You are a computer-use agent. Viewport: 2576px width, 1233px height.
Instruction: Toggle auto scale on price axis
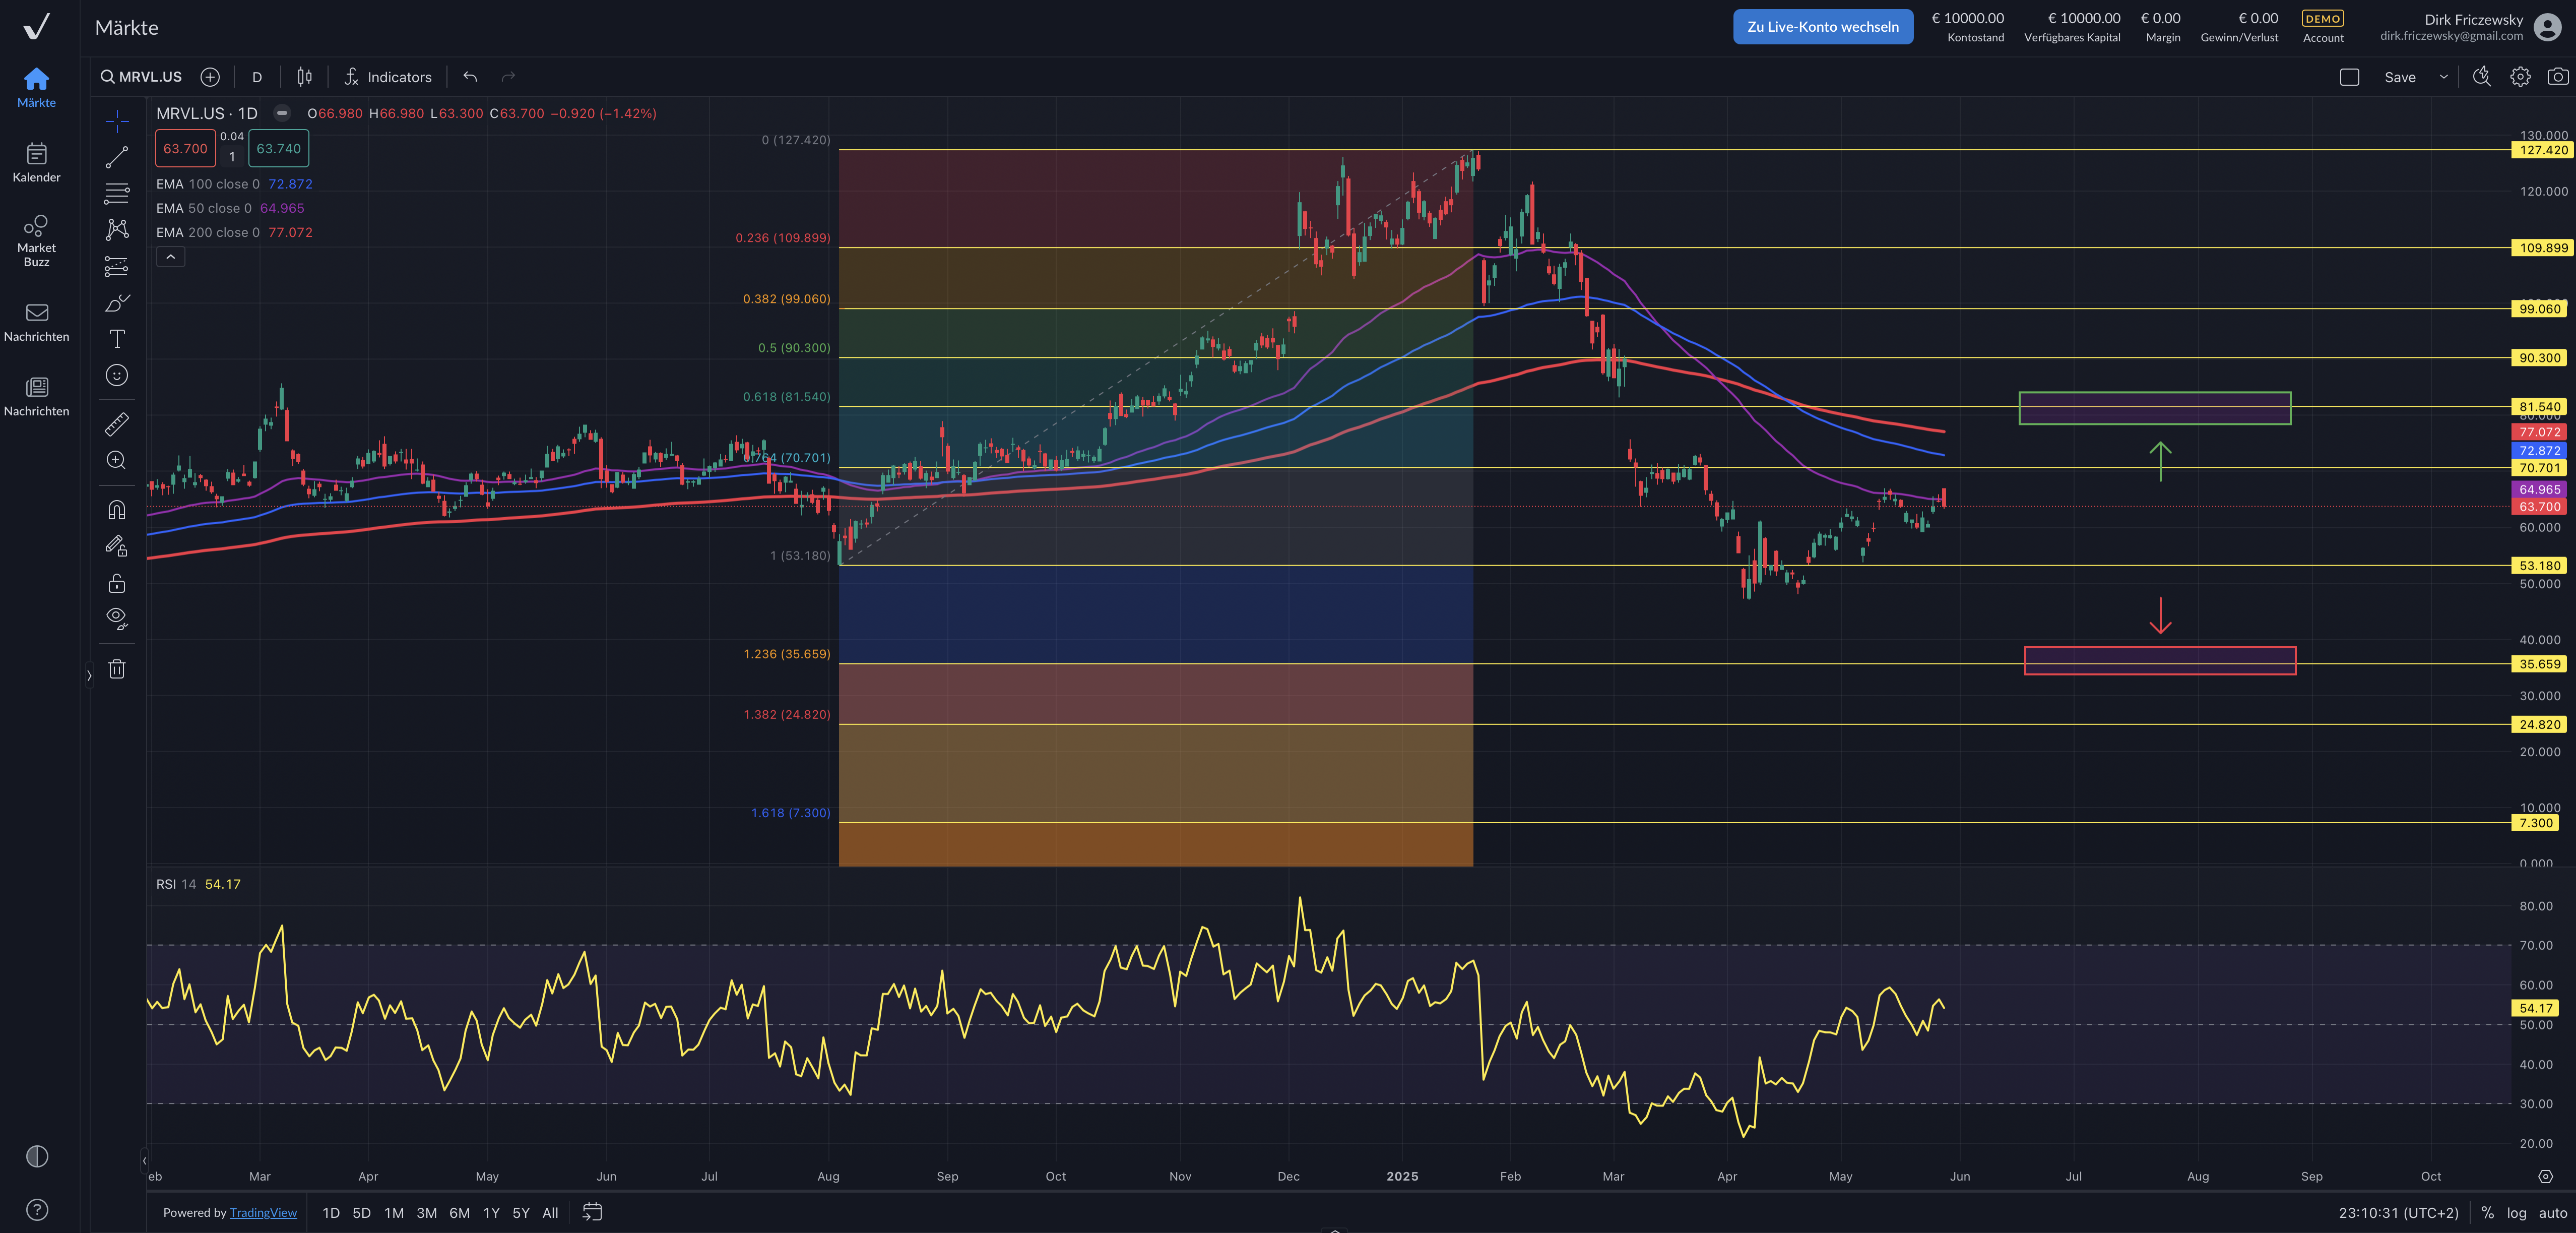[x=2552, y=1213]
